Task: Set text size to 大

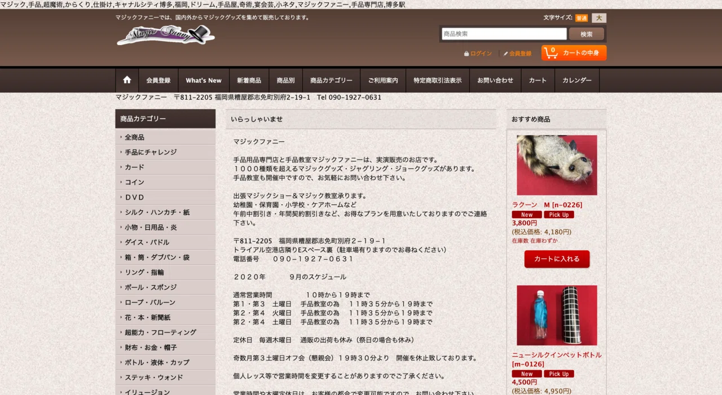Action: click(x=599, y=18)
